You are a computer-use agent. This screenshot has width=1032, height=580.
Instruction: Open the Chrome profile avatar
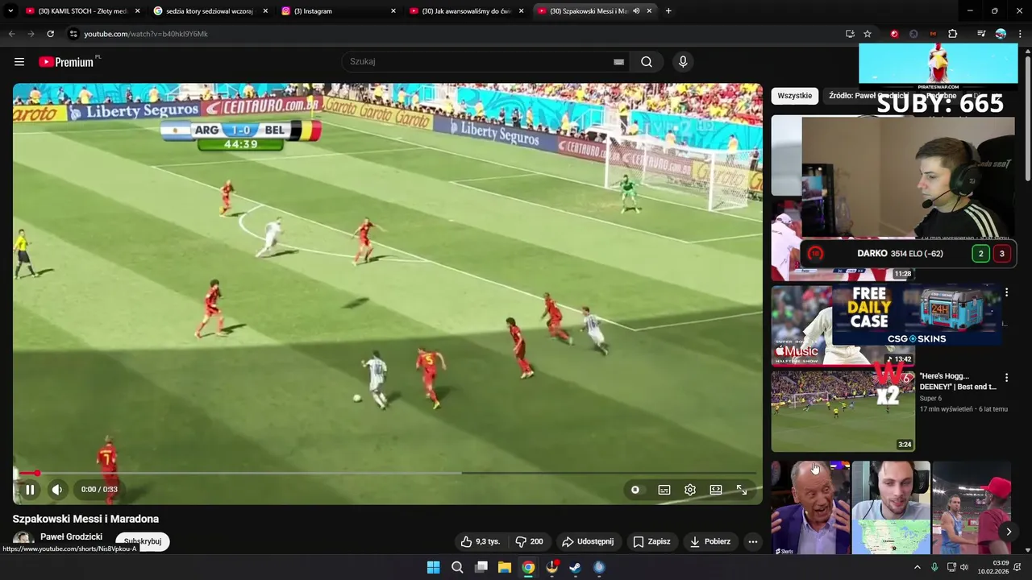(x=1001, y=34)
